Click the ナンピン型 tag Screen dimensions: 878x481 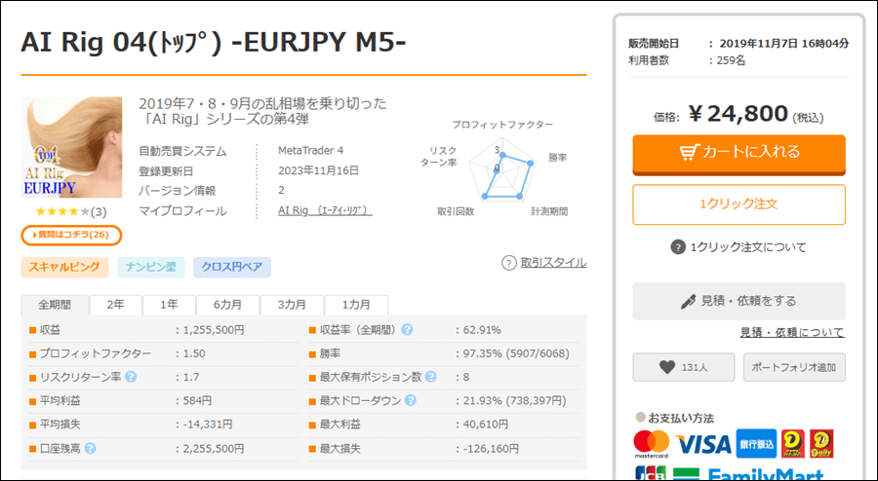[150, 267]
